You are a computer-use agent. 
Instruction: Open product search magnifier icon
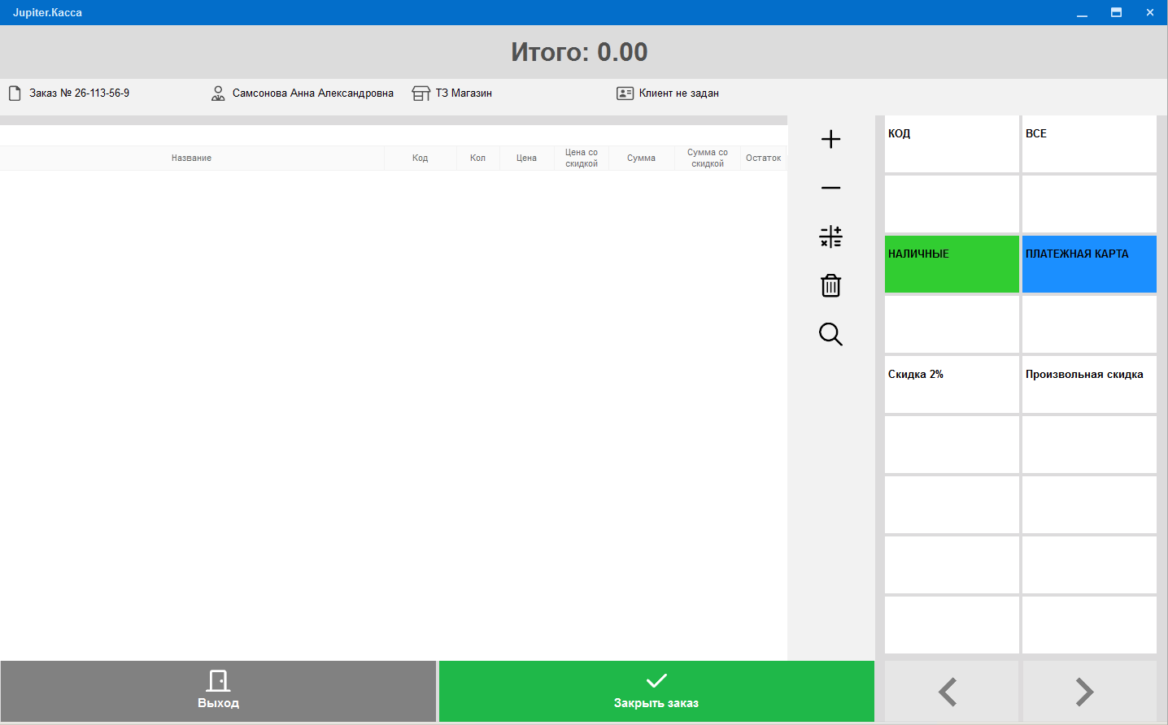(x=830, y=334)
